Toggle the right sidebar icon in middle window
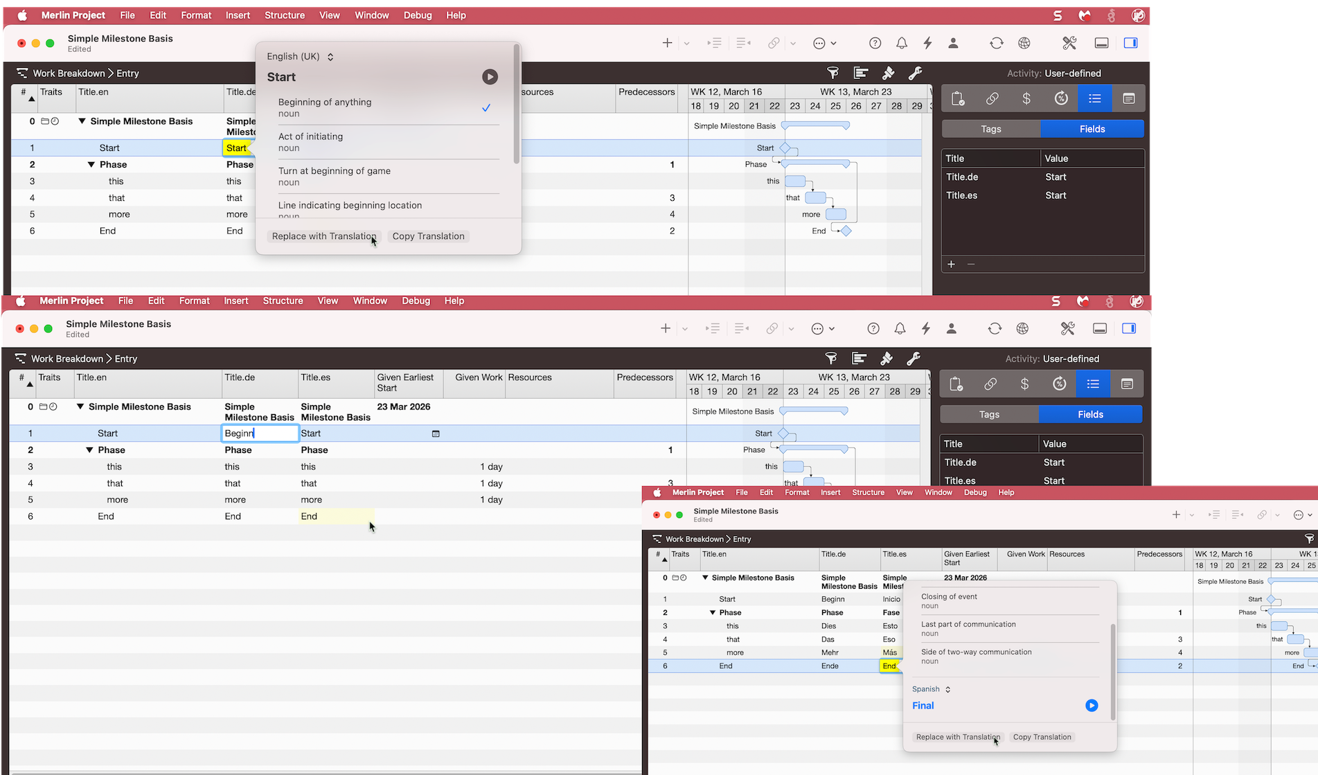The height and width of the screenshot is (775, 1318). click(x=1129, y=328)
